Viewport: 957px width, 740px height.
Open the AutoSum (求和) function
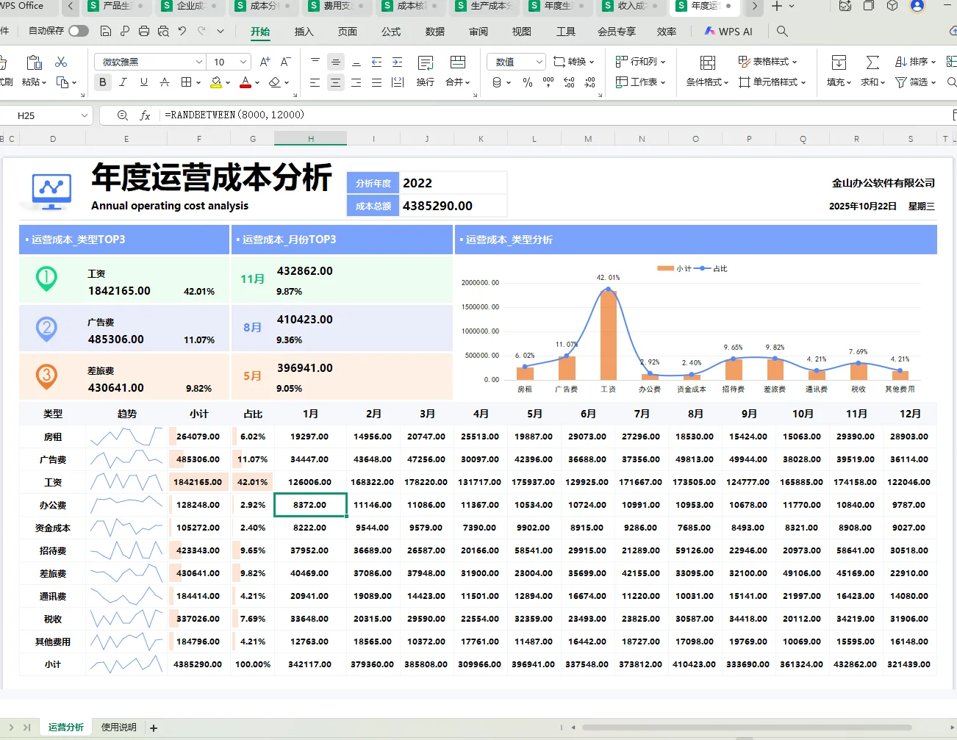pyautogui.click(x=871, y=81)
